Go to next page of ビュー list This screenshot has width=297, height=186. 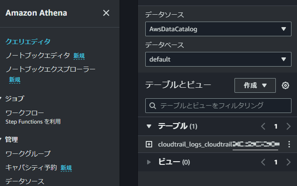(x=288, y=162)
